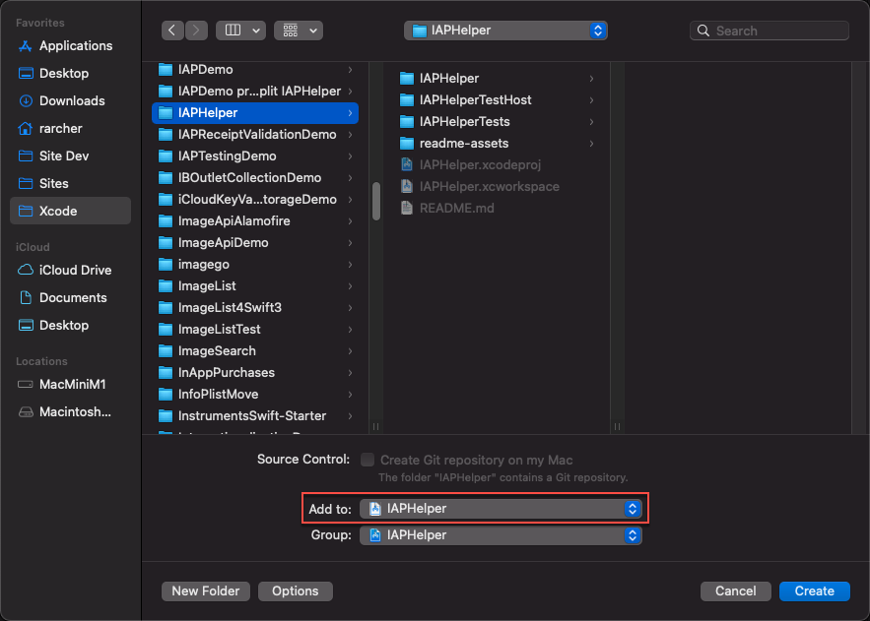The image size is (870, 621).
Task: Click the New Folder button
Action: (206, 591)
